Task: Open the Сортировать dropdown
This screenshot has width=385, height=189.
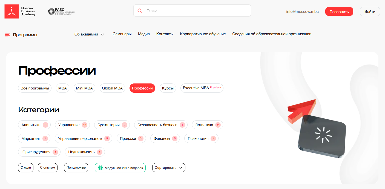Action: coord(169,167)
